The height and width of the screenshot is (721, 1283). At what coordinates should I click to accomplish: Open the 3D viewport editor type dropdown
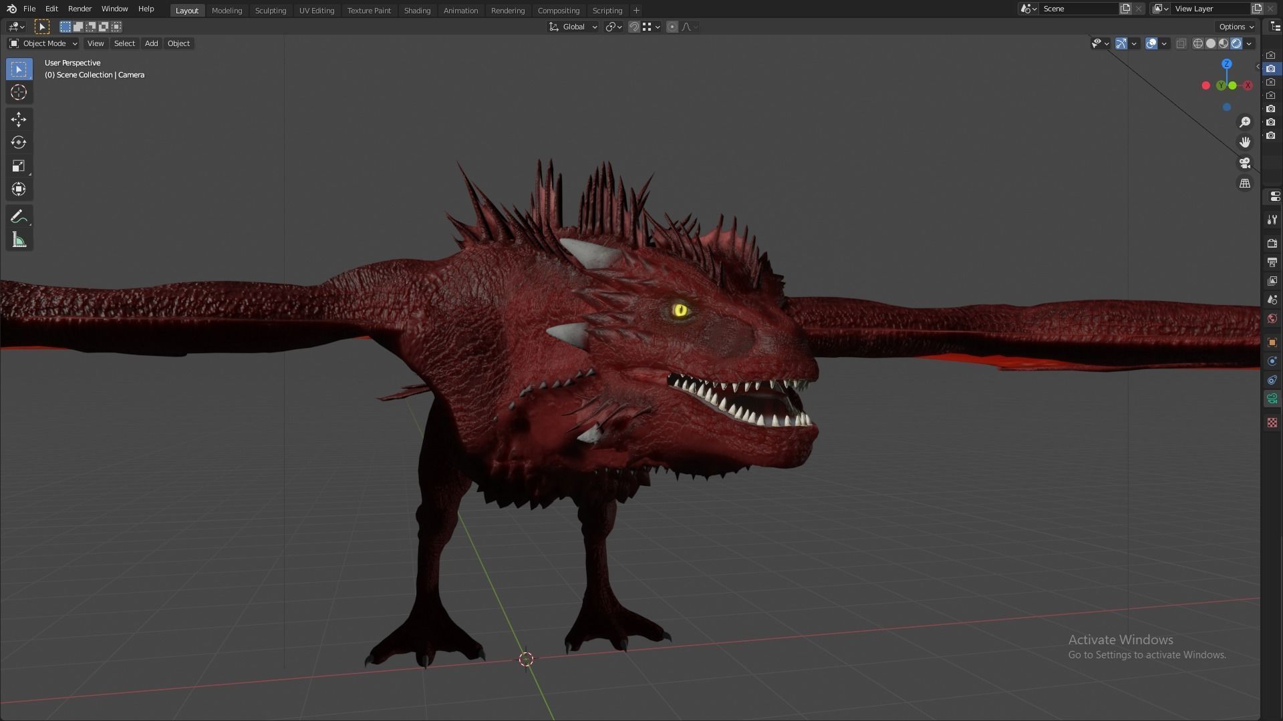click(x=16, y=27)
